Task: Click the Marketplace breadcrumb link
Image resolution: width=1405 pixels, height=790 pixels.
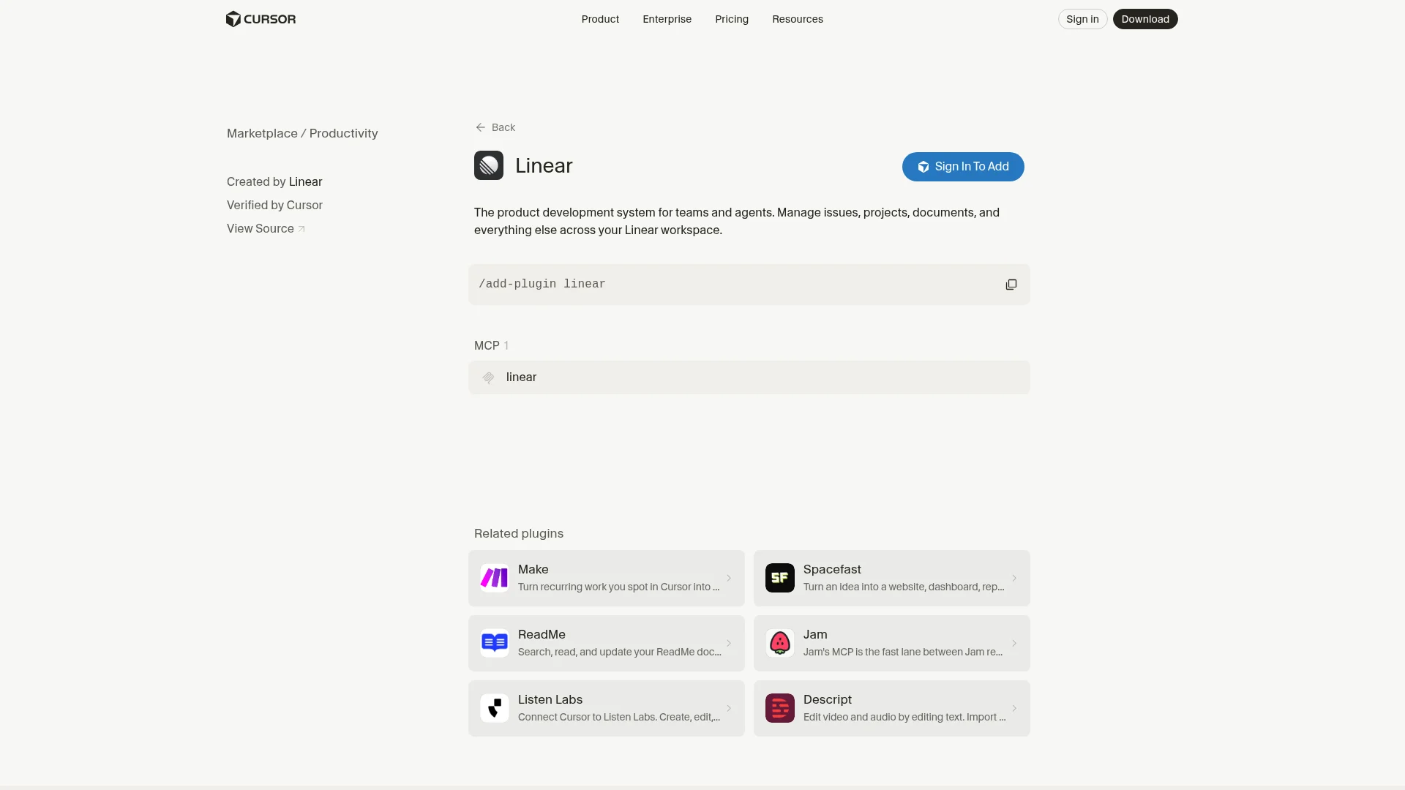Action: point(262,133)
